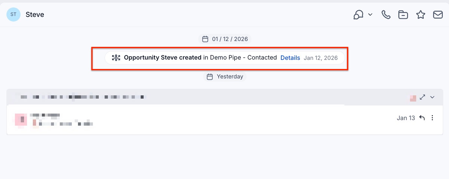
Task: Click the contact name Steve
Action: (x=35, y=15)
